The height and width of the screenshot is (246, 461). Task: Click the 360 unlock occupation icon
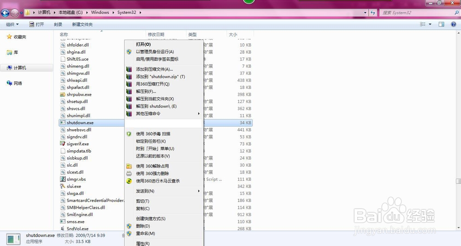pos(129,166)
